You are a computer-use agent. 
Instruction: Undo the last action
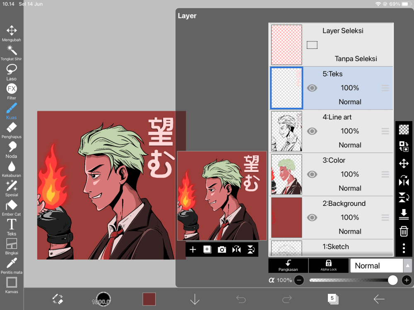pos(241,299)
